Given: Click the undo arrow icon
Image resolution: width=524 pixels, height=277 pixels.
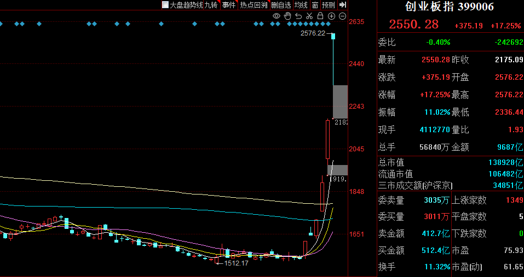Looking at the screenshot, I should (x=298, y=16).
